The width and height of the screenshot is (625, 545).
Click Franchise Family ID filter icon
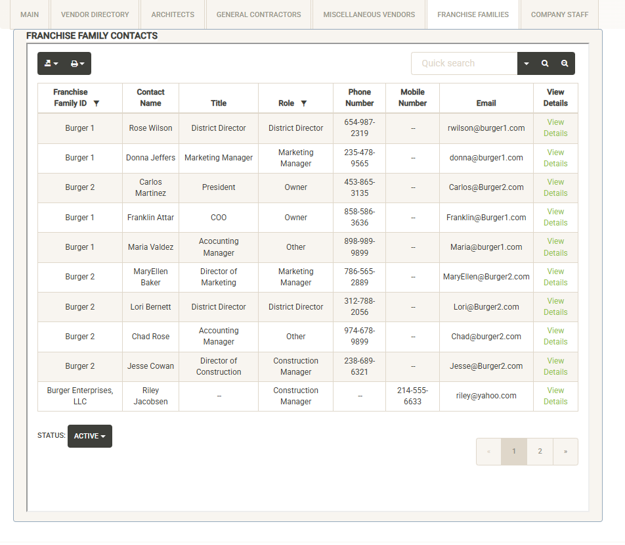click(97, 104)
